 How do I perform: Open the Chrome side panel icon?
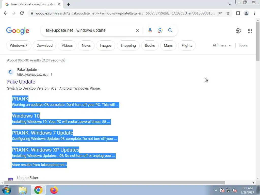click(238, 13)
